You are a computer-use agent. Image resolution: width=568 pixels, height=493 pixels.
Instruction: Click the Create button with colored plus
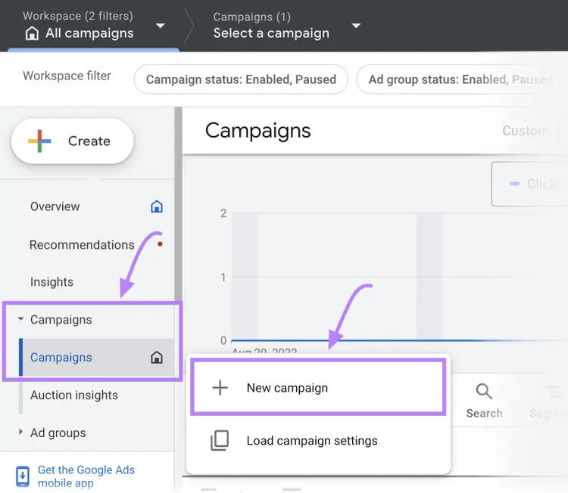[73, 141]
